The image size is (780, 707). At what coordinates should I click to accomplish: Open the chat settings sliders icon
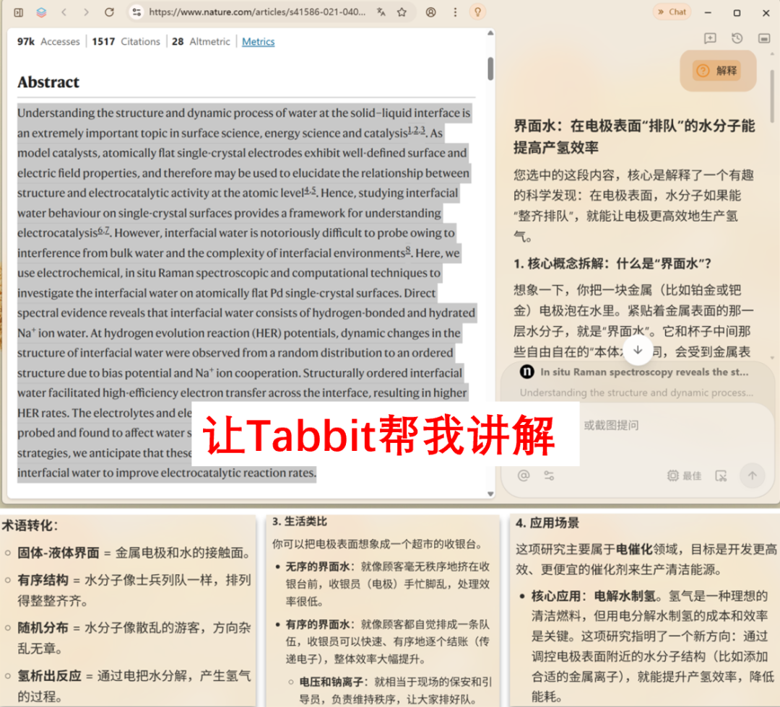click(549, 476)
